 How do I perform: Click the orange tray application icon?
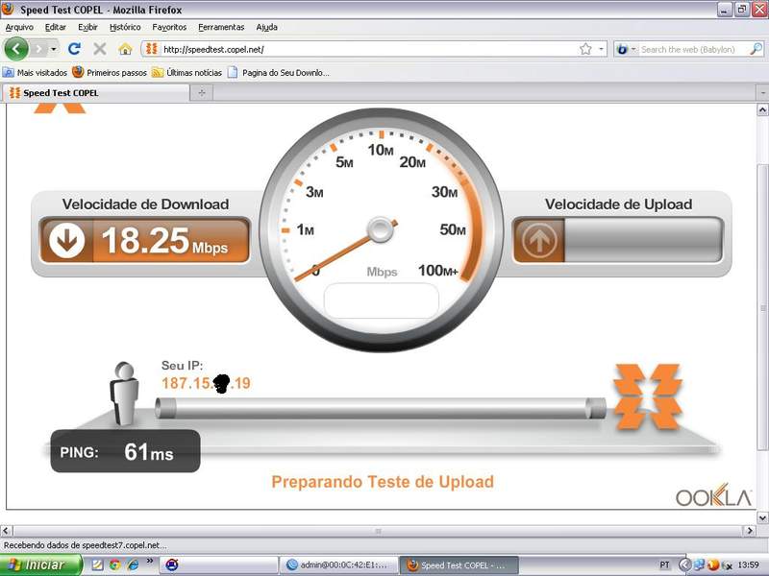coord(713,565)
